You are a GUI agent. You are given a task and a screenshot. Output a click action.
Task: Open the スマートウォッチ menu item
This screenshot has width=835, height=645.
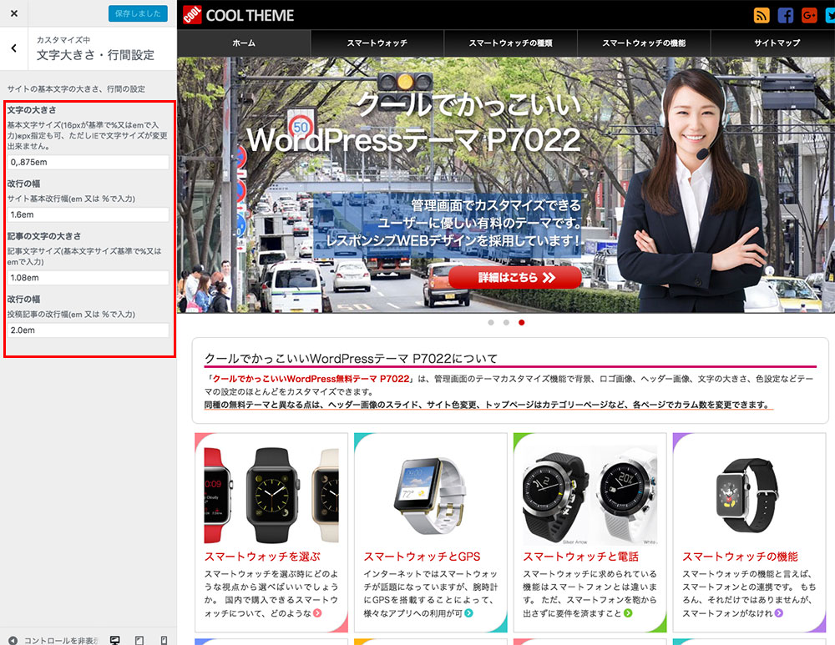377,43
